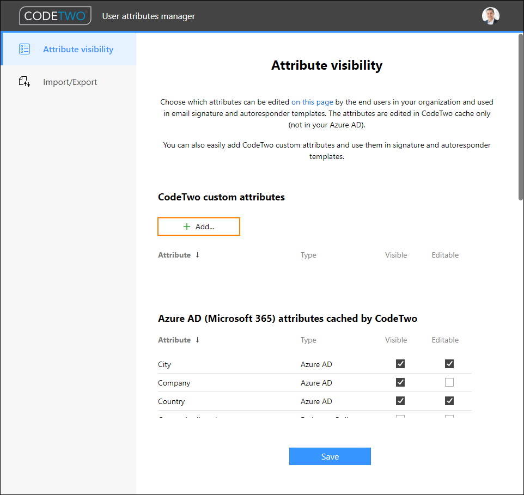The image size is (524, 495).
Task: Click the 'CodeTwo custom attributes' section heading
Action: pos(221,197)
